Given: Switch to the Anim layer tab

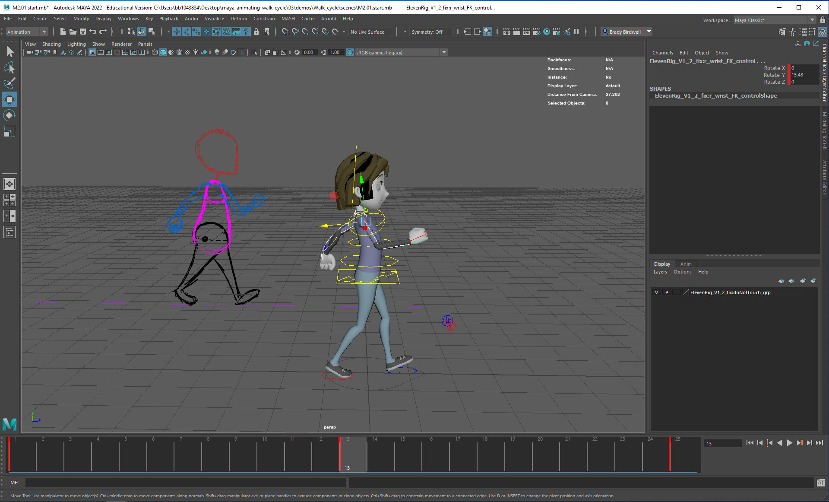Looking at the screenshot, I should click(686, 264).
